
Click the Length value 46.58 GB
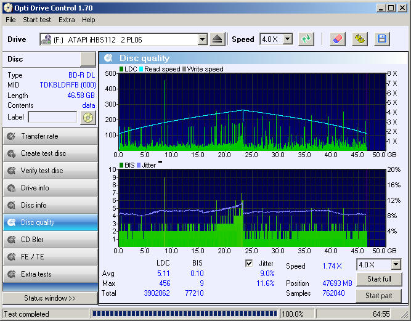click(81, 95)
